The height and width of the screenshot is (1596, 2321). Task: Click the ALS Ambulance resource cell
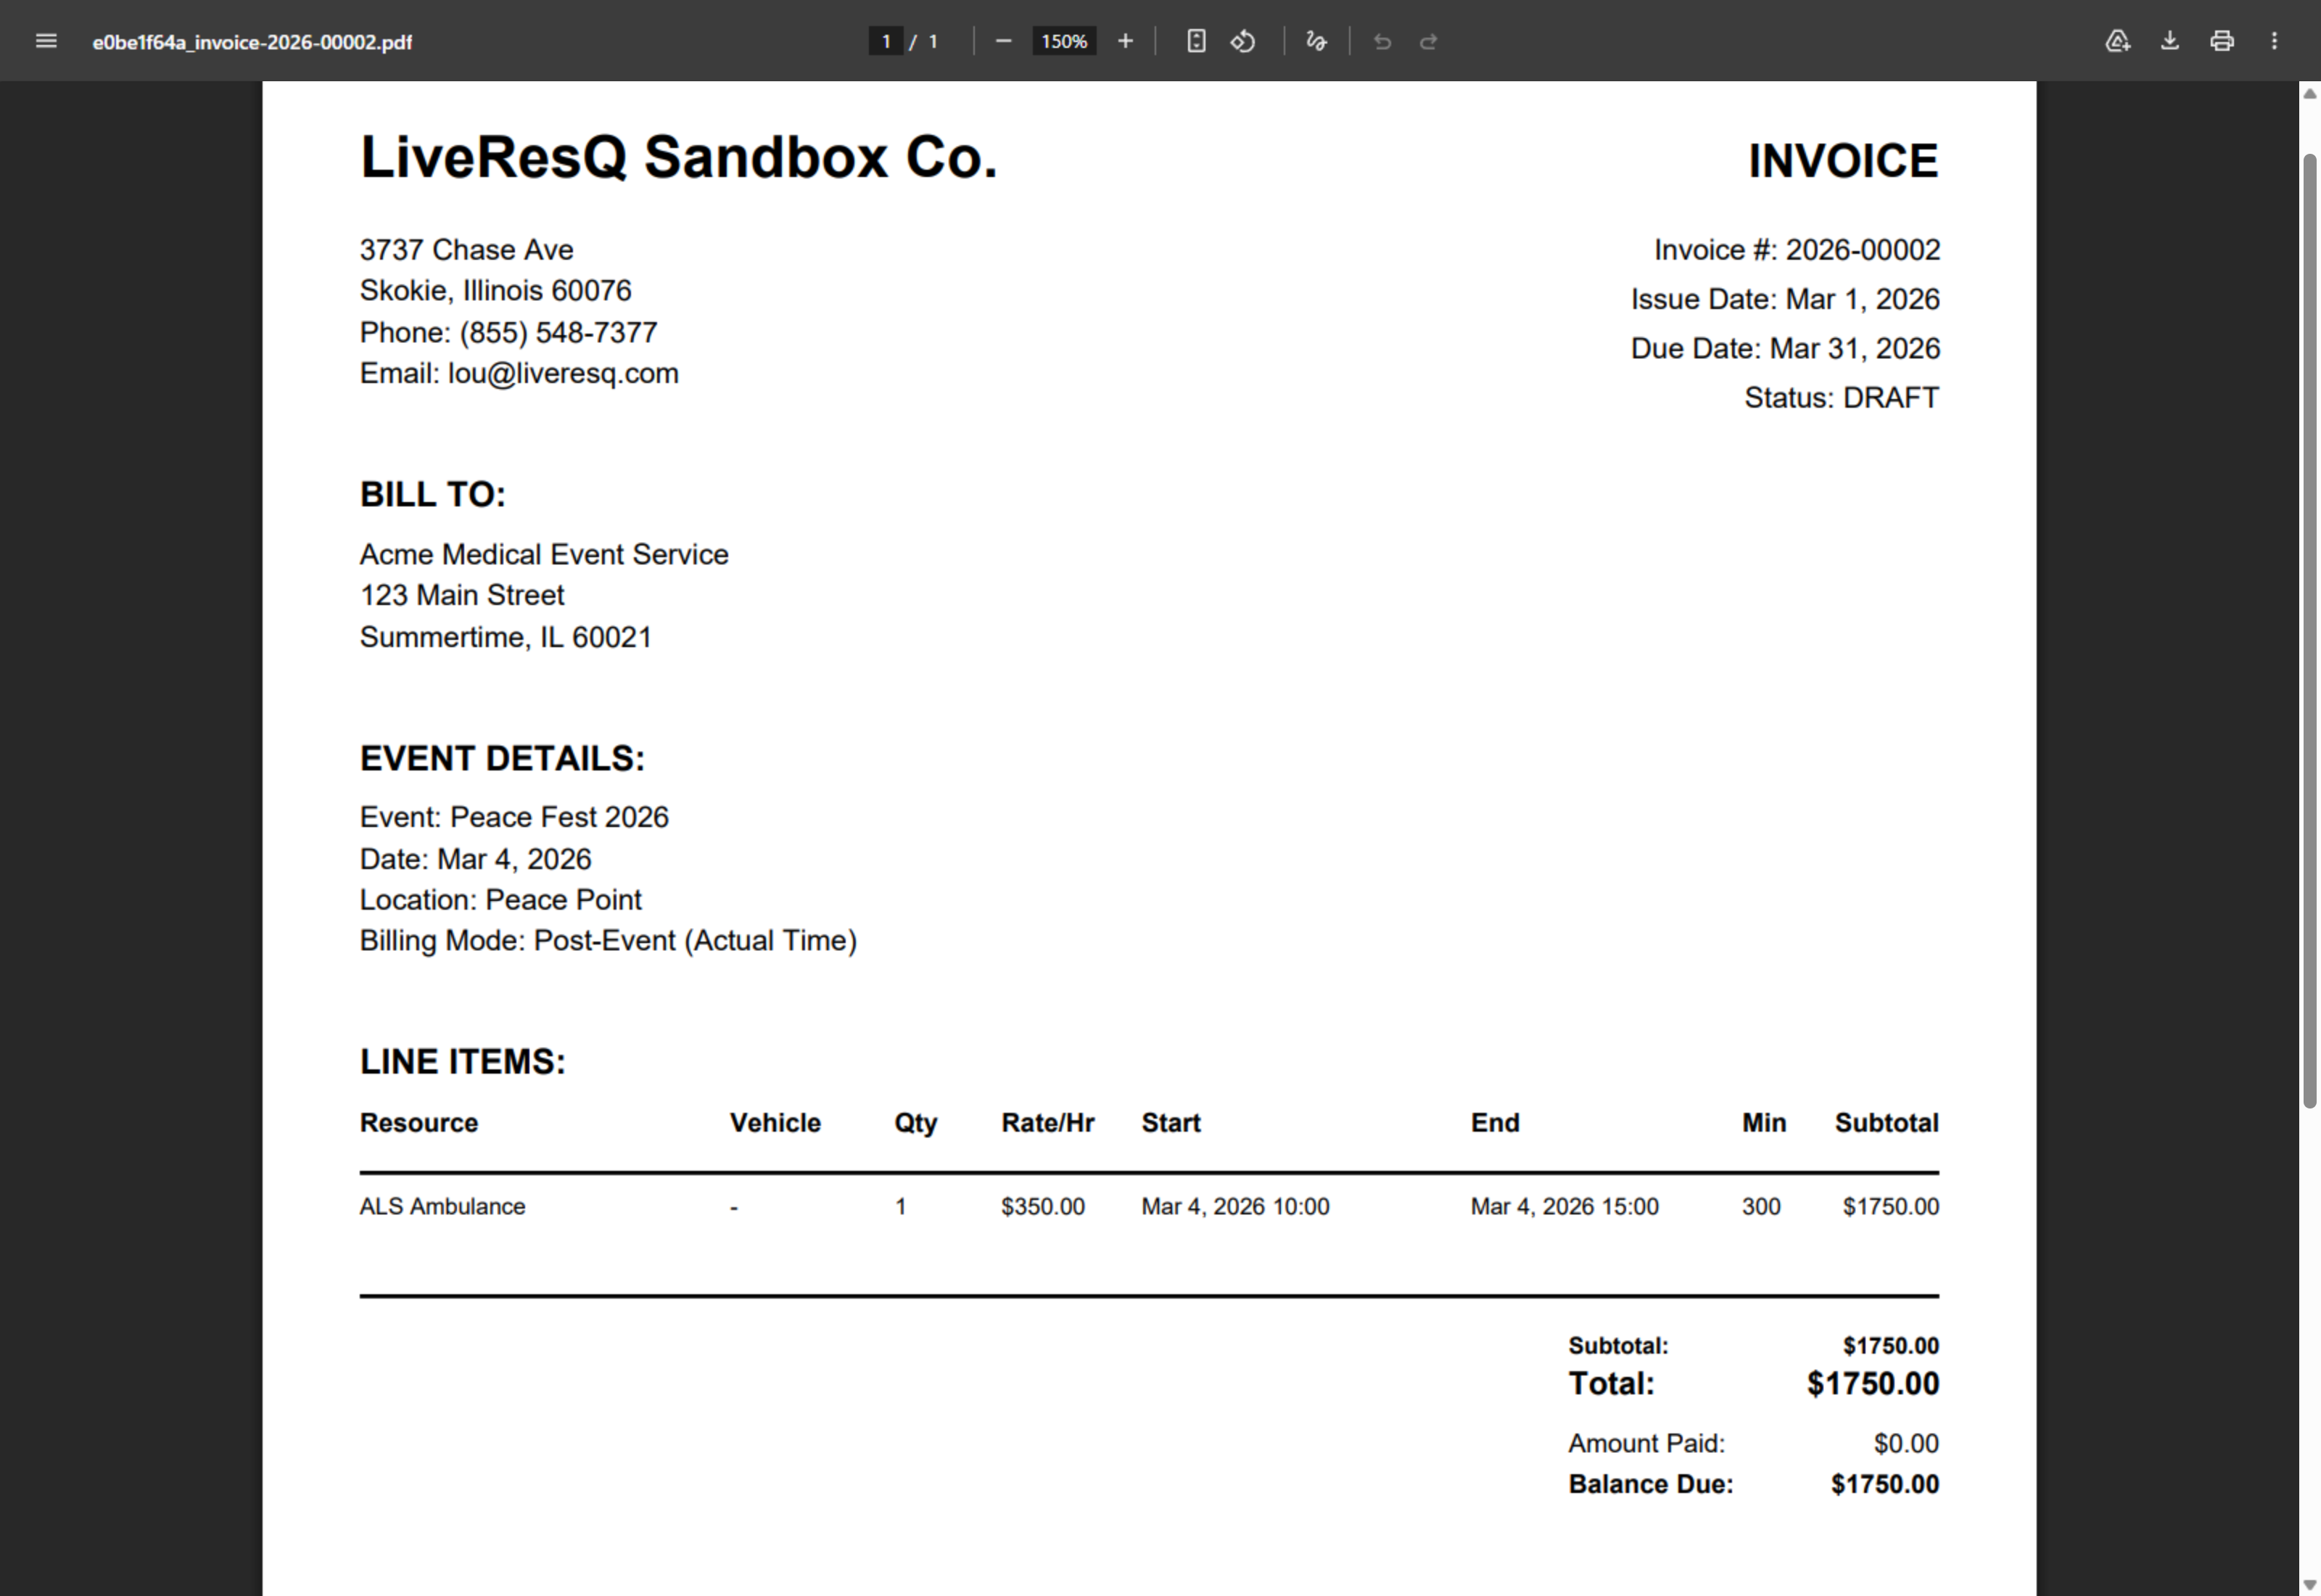[x=442, y=1207]
